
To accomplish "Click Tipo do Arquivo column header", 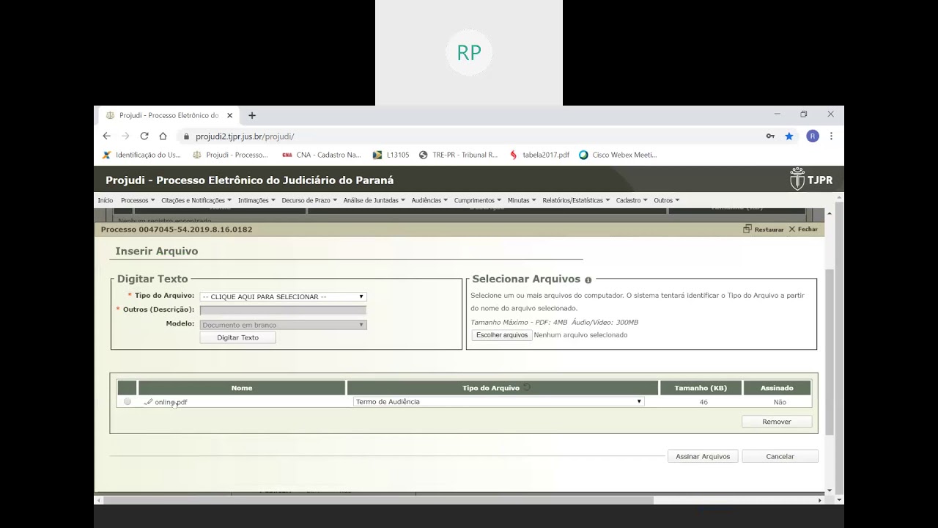I will pos(502,388).
